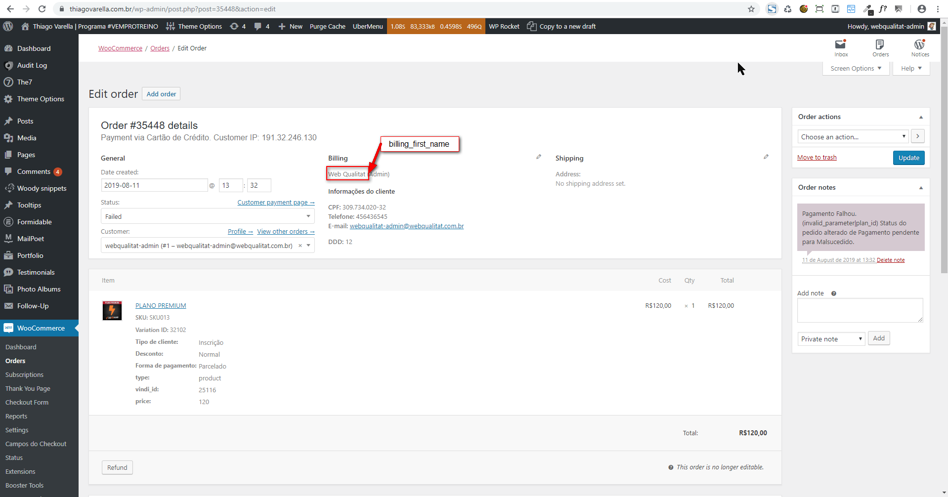
Task: Click the Add order button
Action: (x=161, y=94)
